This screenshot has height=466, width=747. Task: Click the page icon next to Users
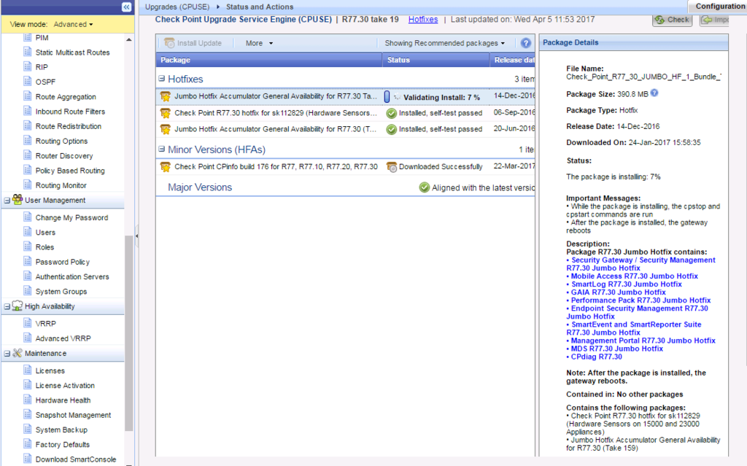tap(28, 232)
